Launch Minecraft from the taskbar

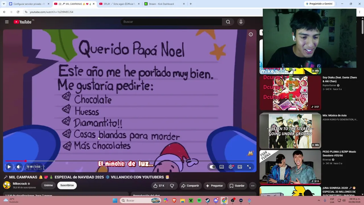click(x=191, y=200)
